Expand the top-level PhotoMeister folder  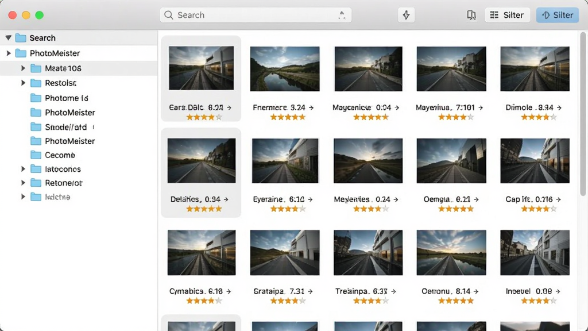(x=8, y=53)
